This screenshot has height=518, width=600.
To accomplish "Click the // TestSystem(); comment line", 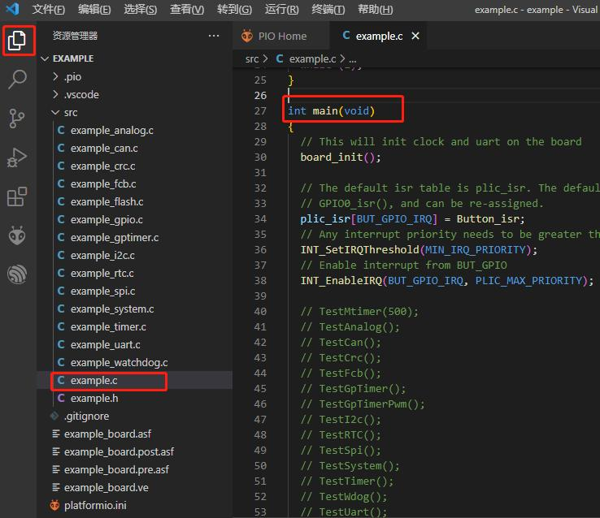I will [350, 466].
